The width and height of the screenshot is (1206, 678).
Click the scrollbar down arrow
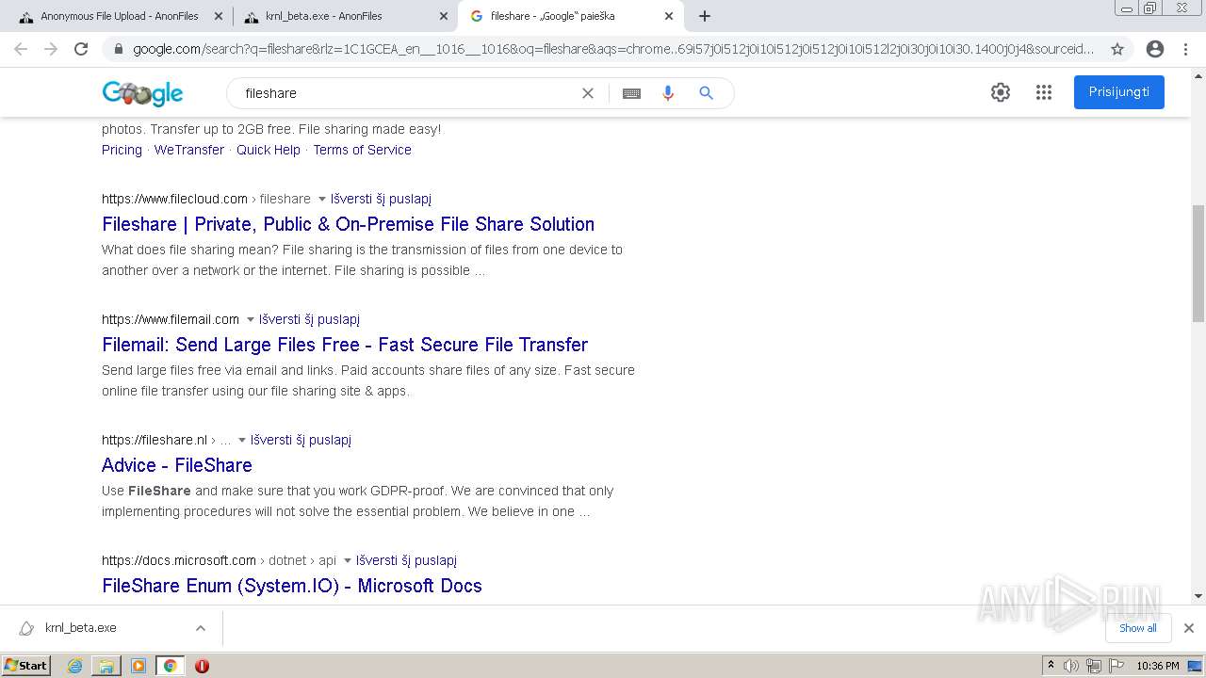(x=1198, y=596)
